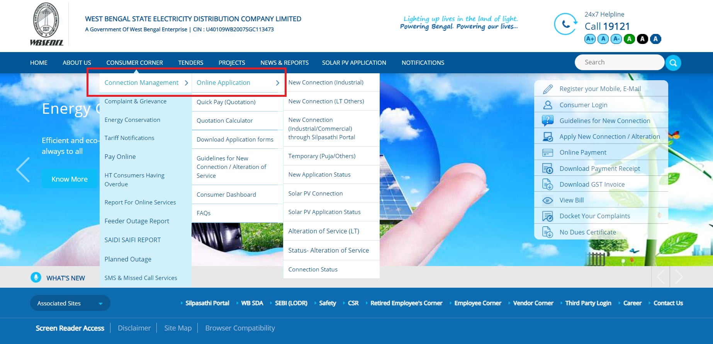Open the Associated Sites dropdown
This screenshot has height=344, width=713.
(70, 303)
